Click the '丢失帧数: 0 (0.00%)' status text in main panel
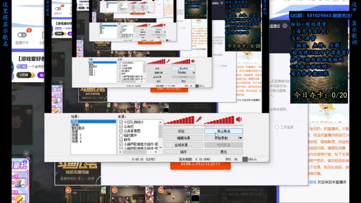361x203 pixels. tap(194, 159)
